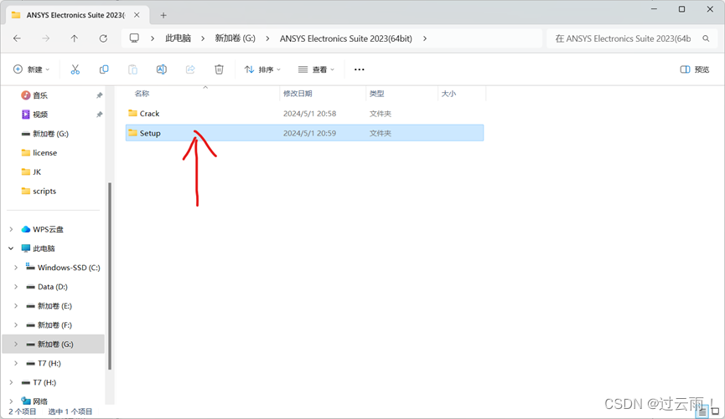The image size is (725, 419).
Task: Open the three-dots See more menu
Action: [360, 69]
